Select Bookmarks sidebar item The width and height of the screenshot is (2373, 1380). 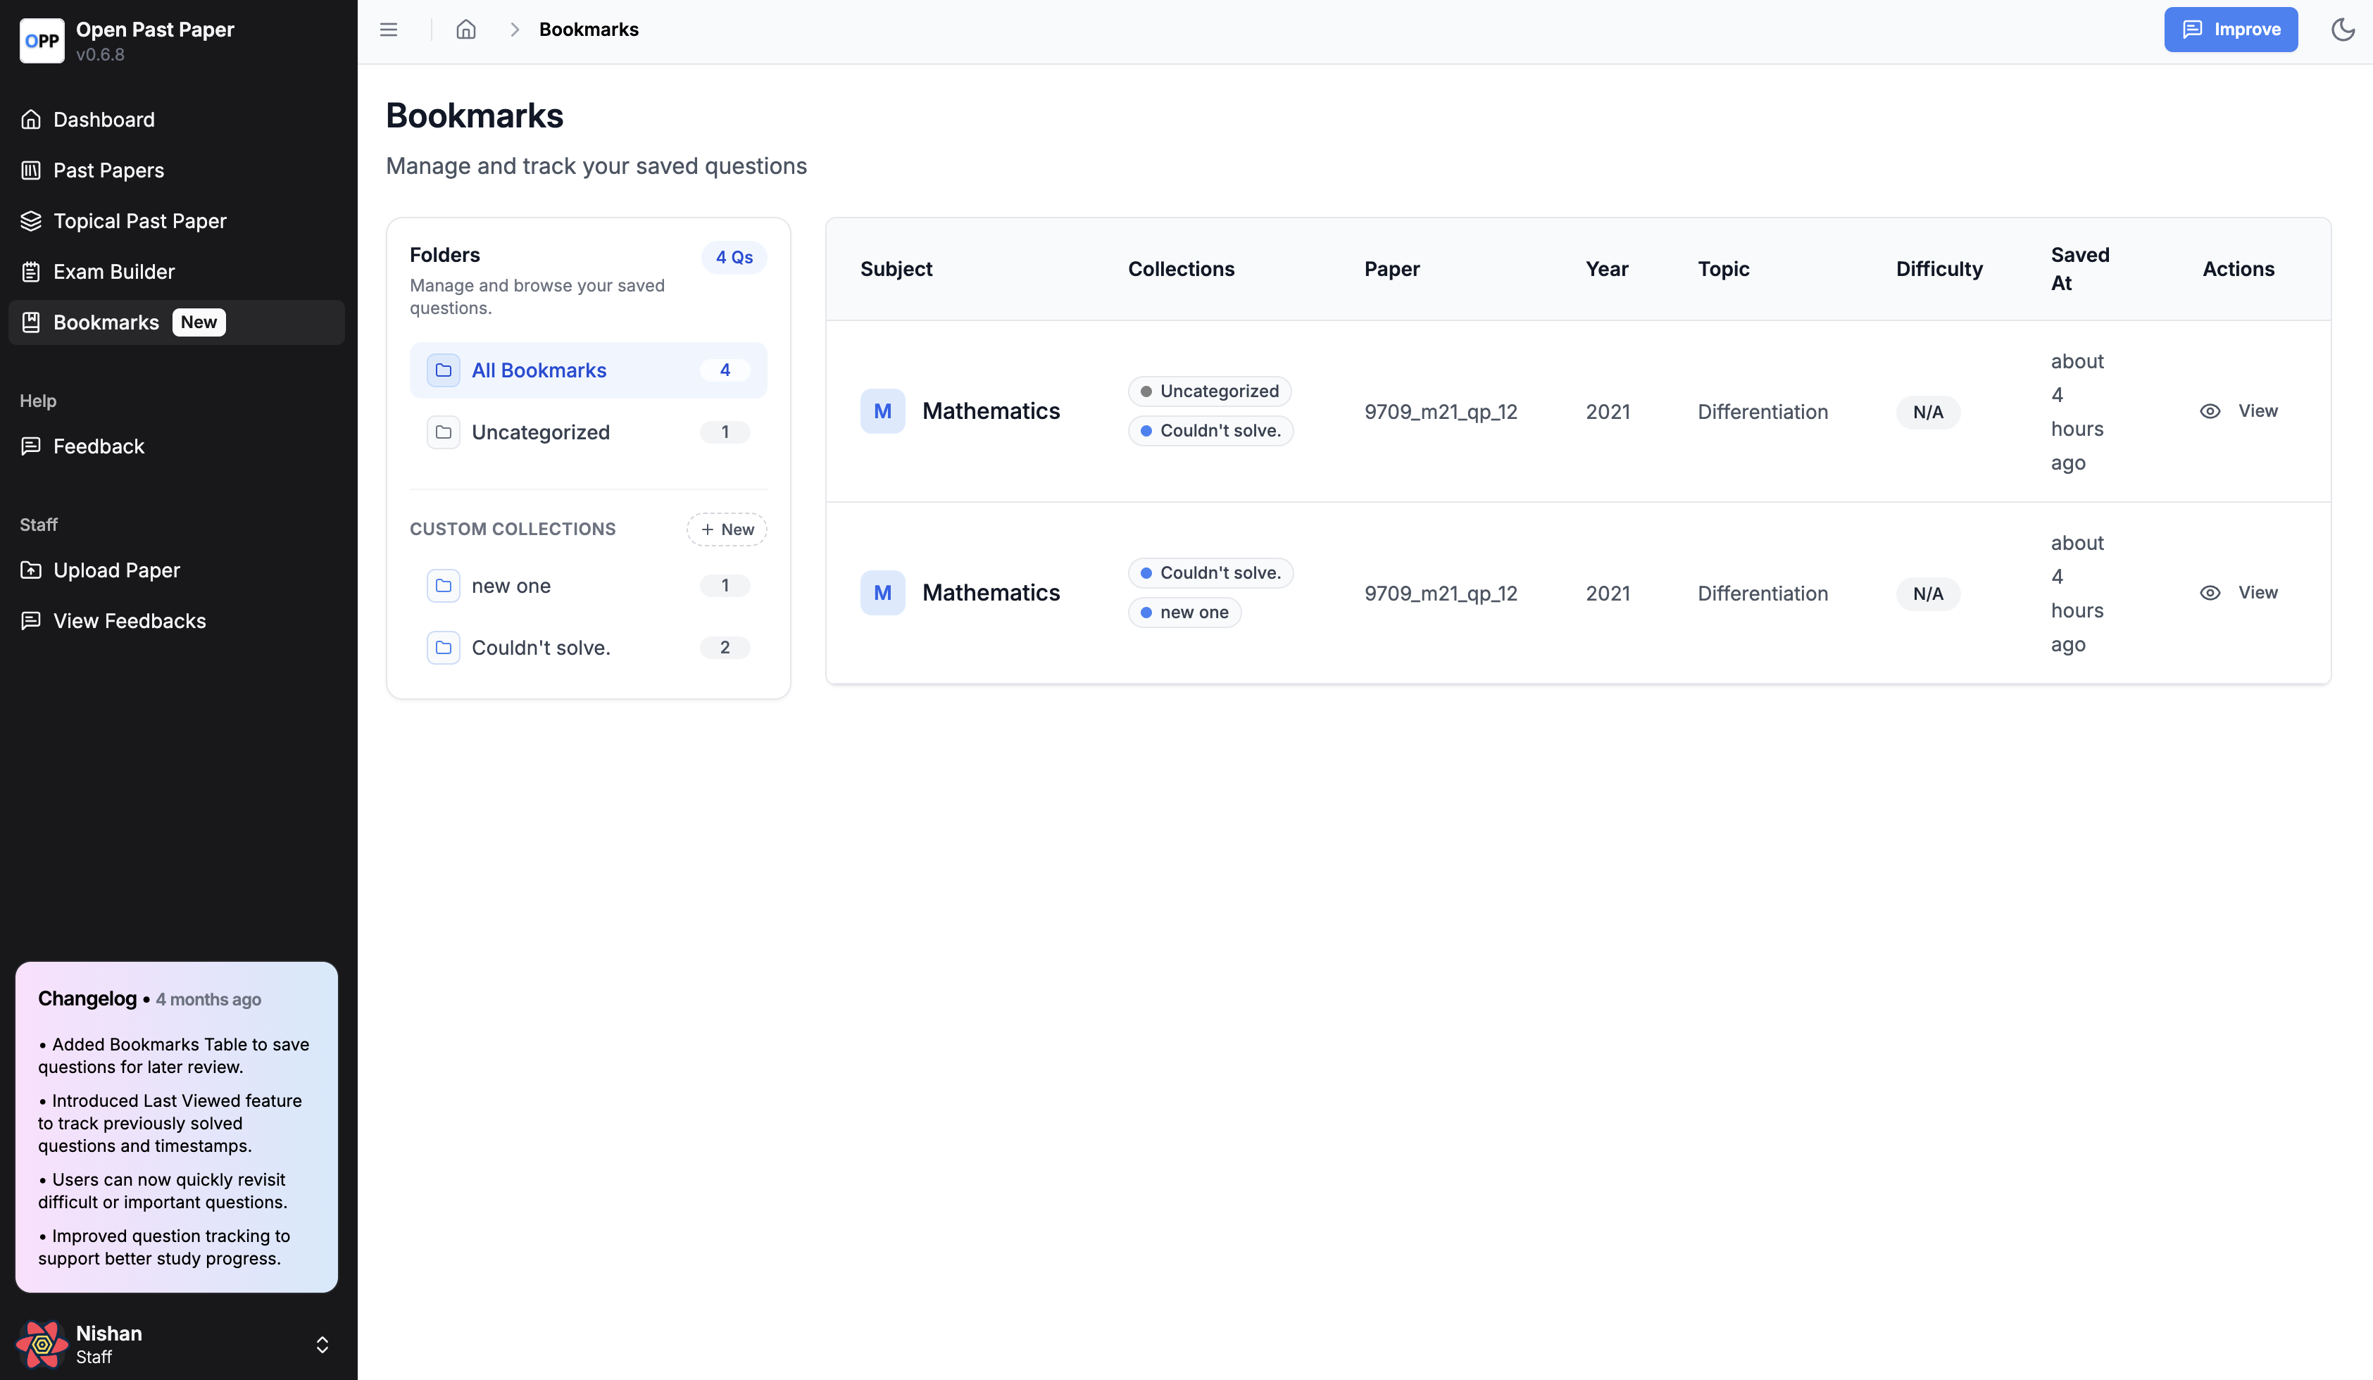click(177, 322)
